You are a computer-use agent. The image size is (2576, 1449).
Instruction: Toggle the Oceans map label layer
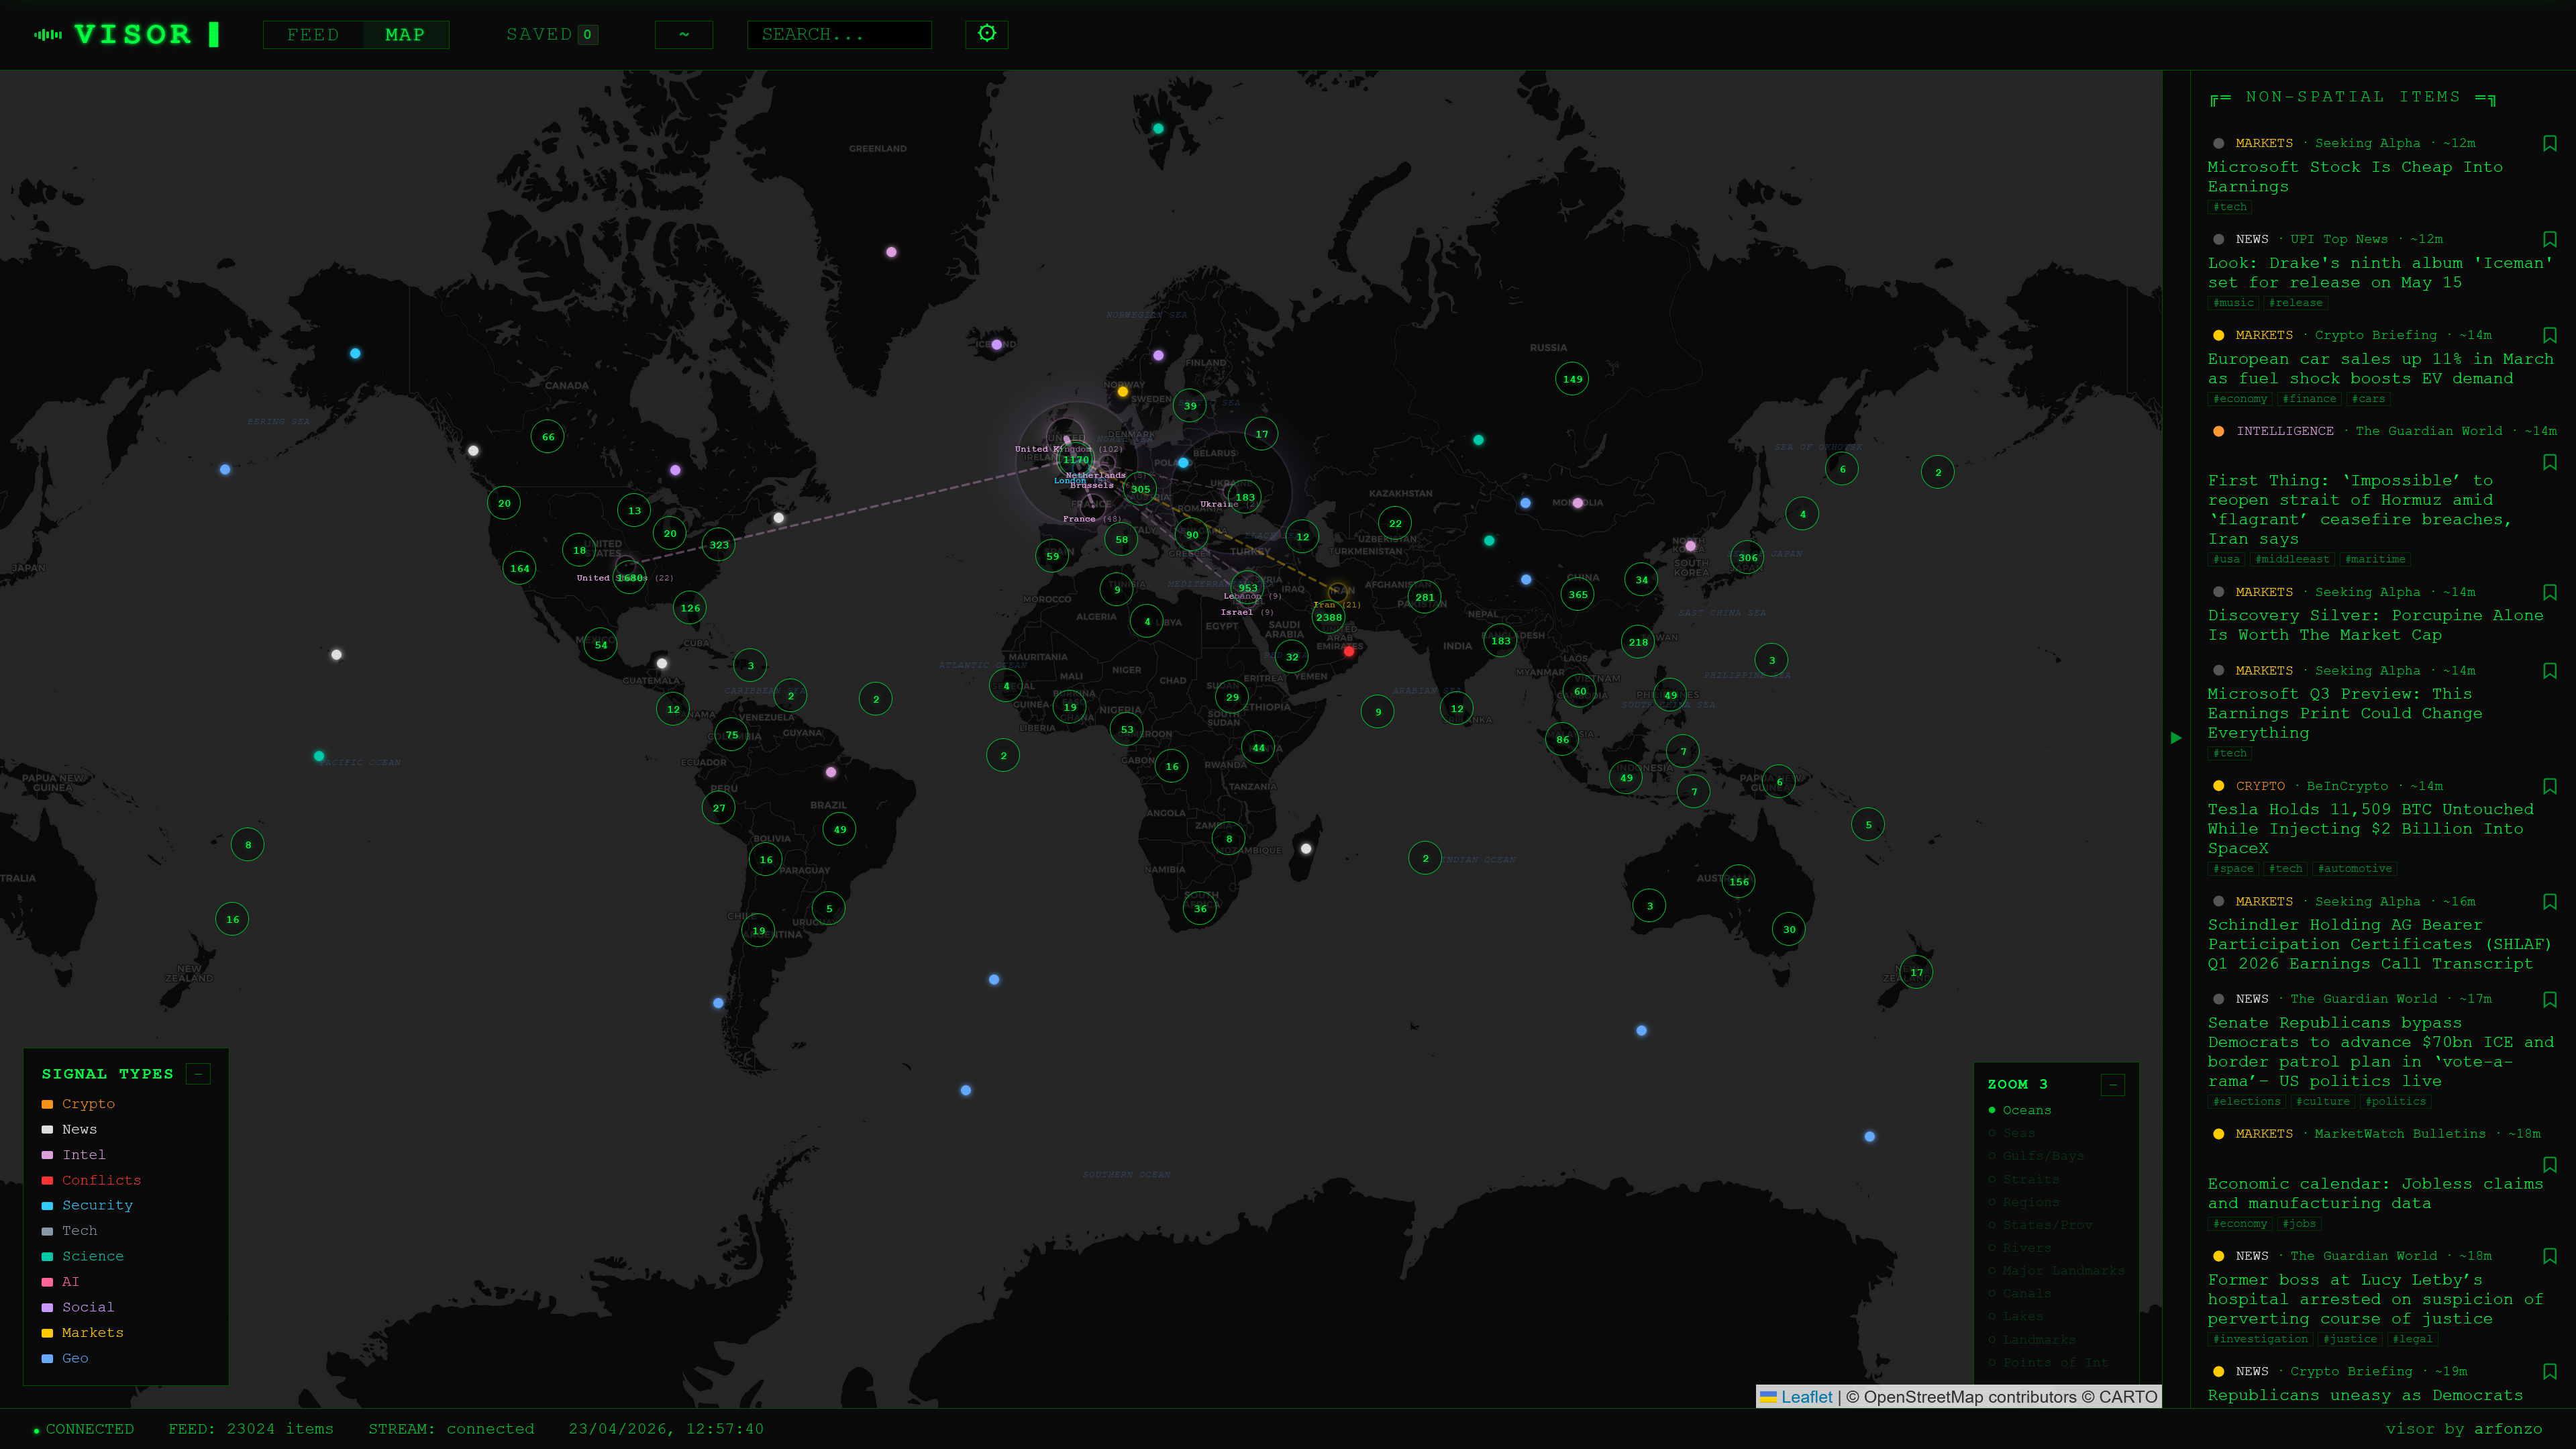[x=2025, y=1110]
